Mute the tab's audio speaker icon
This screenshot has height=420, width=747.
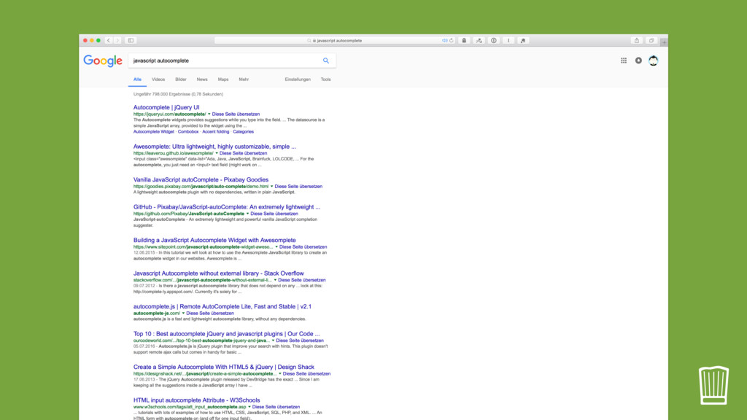(x=444, y=41)
